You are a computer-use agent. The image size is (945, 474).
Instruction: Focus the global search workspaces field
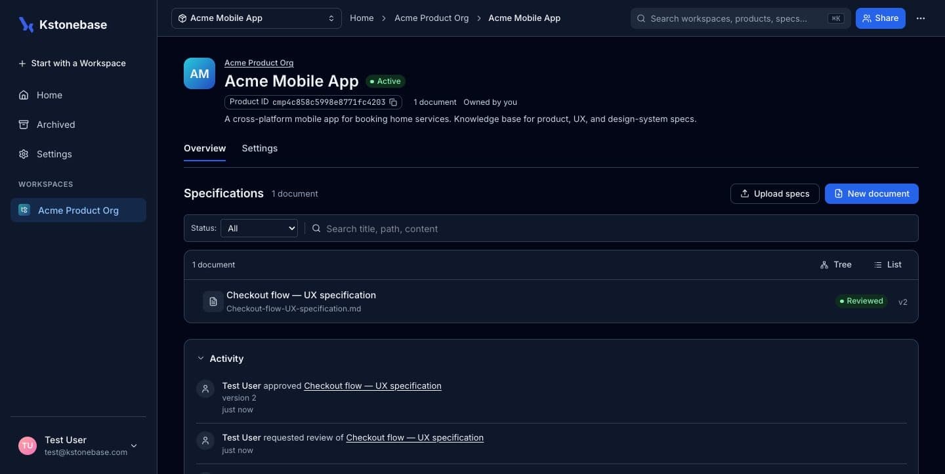click(x=741, y=18)
